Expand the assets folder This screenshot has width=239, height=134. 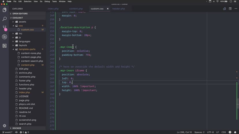click(22, 22)
